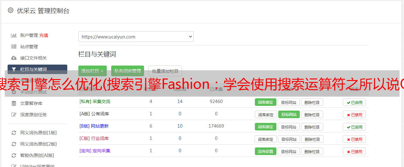Viewport: 404px width, 167px height.
Task: Click the 栏目与关键词 page heading
Action: coord(97,54)
